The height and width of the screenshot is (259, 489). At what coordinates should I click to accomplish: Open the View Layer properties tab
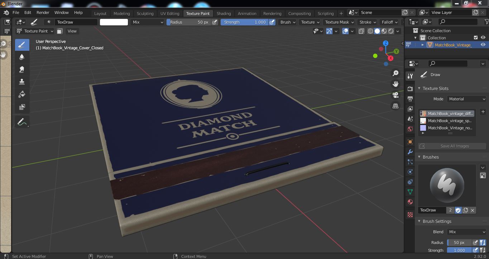pos(410,109)
